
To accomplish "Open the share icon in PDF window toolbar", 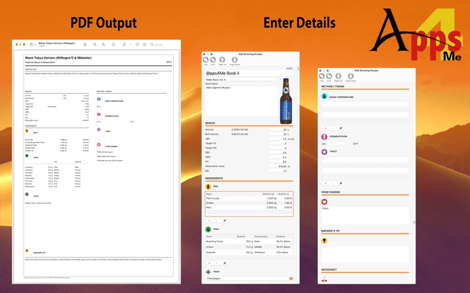I will point(113,45).
